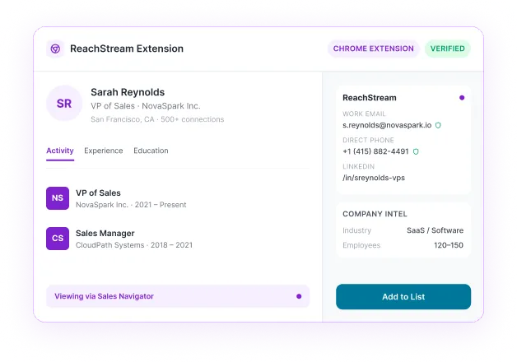Click the CS CloudPath company logo
517x362 pixels.
(58, 238)
